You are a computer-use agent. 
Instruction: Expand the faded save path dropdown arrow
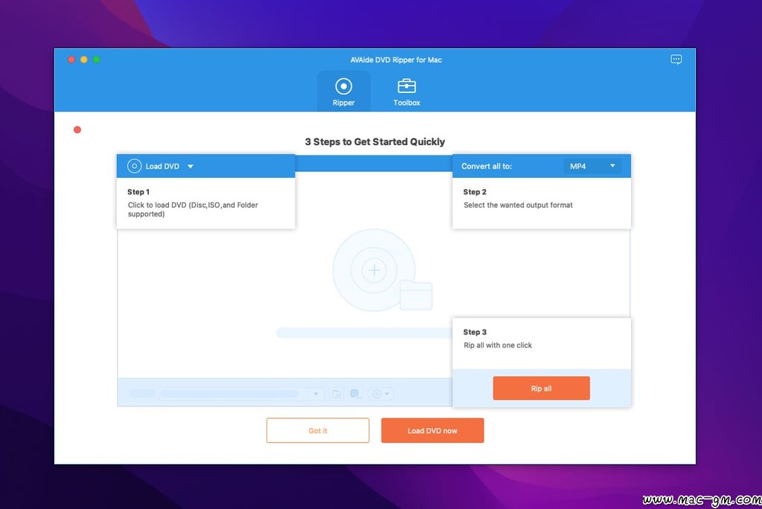pos(316,394)
